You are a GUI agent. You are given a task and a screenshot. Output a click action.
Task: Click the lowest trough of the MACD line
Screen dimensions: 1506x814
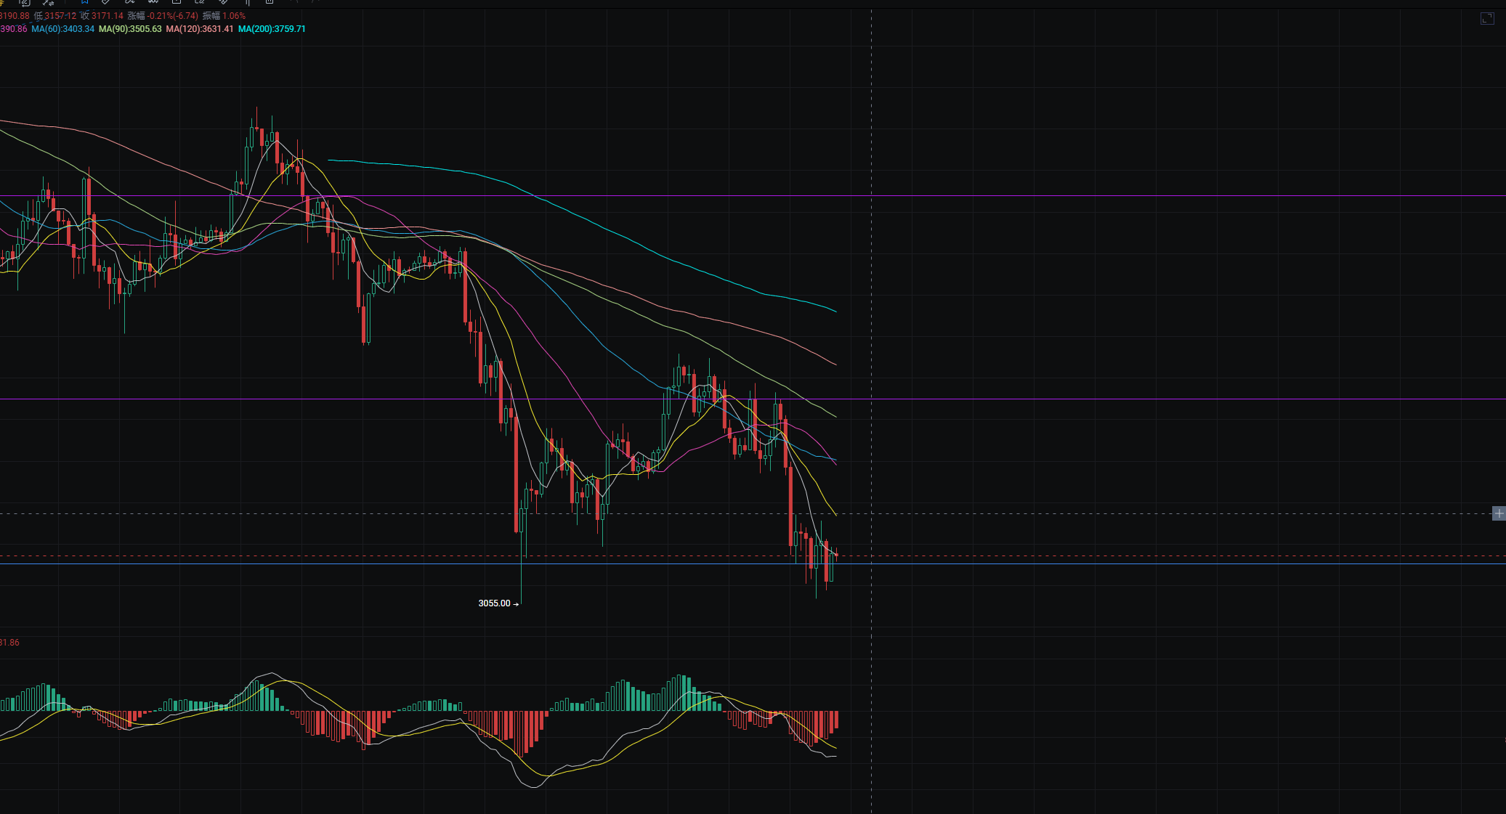pos(535,786)
